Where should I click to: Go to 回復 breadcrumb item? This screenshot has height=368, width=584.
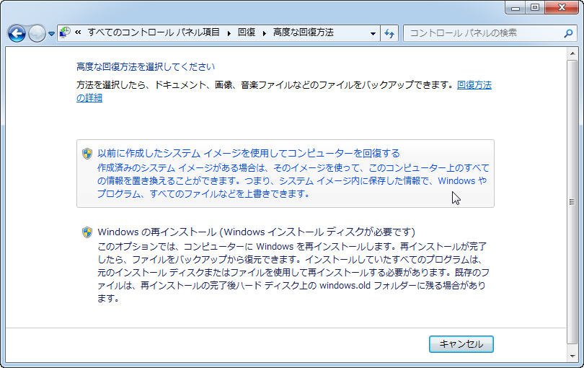pos(247,32)
